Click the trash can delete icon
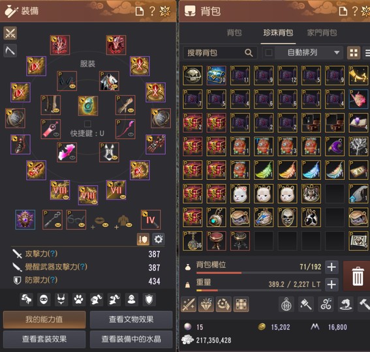The image size is (370, 352). tap(358, 276)
